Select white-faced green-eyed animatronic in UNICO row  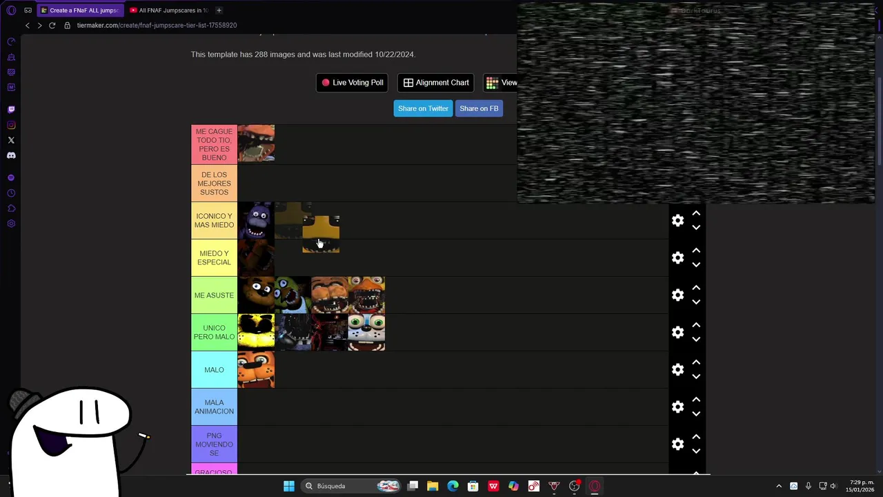coord(366,332)
